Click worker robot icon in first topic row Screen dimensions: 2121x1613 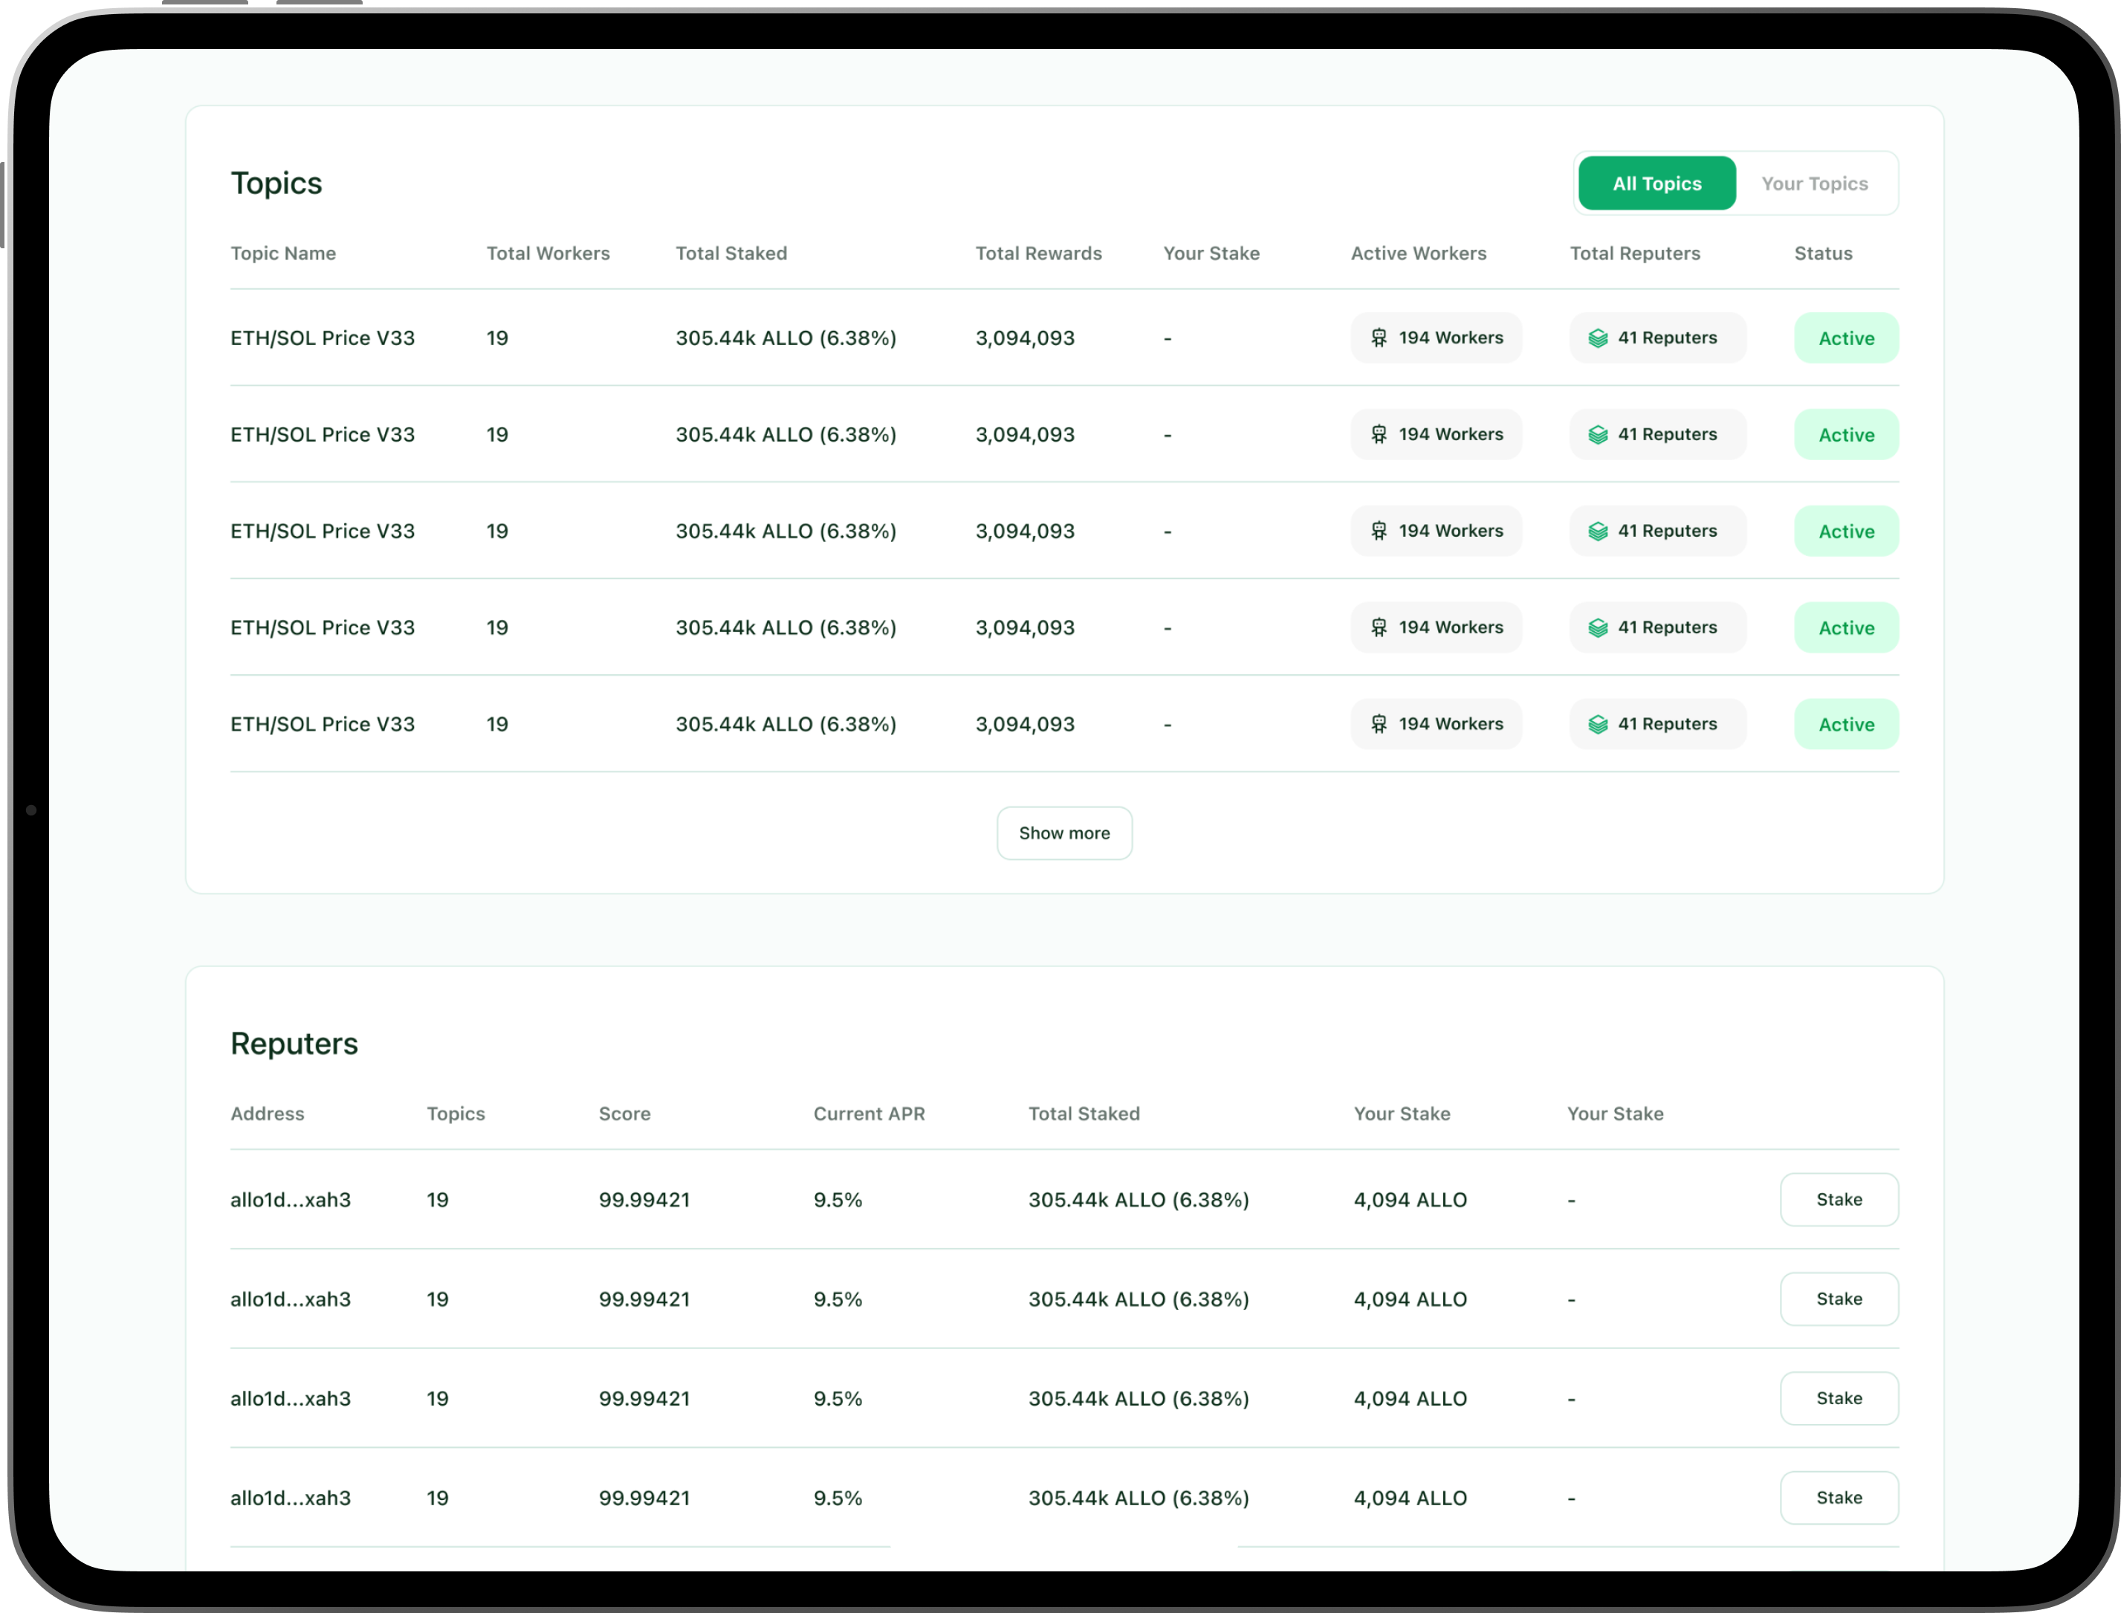(1379, 338)
